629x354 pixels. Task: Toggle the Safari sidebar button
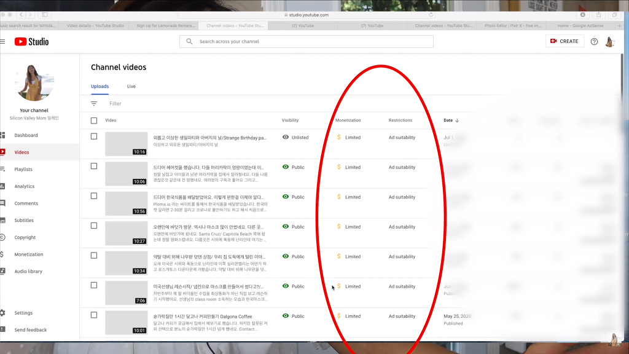[45, 15]
